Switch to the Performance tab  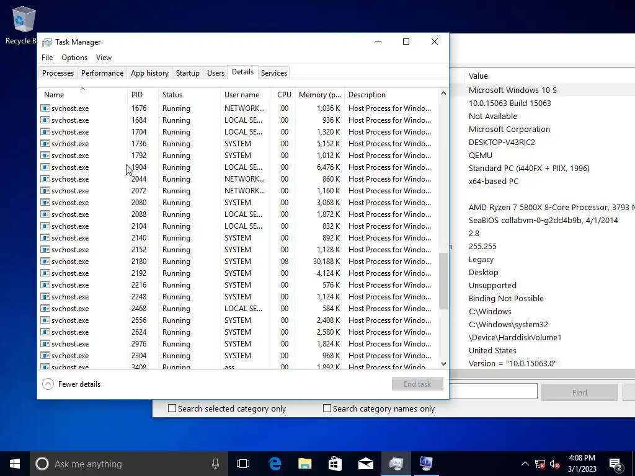point(102,73)
